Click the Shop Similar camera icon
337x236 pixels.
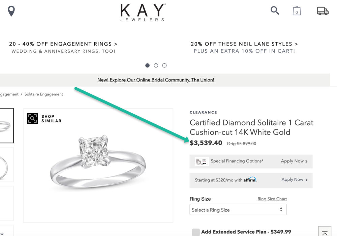point(33,118)
